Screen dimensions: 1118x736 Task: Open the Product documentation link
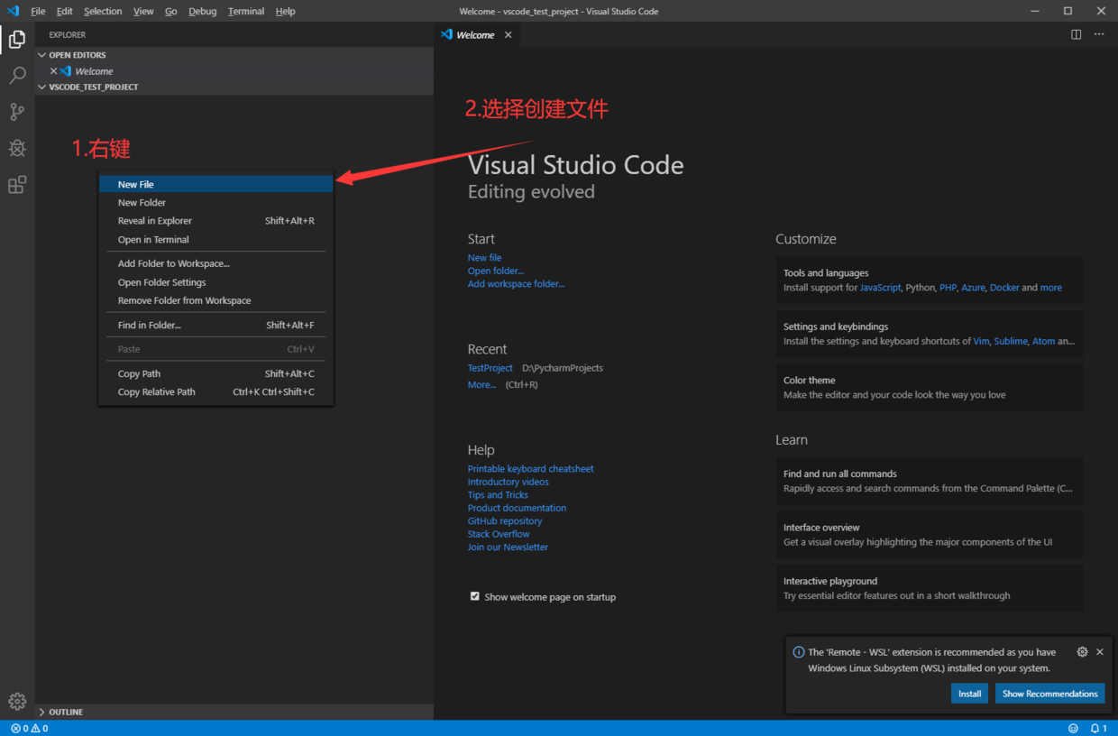[x=517, y=508]
